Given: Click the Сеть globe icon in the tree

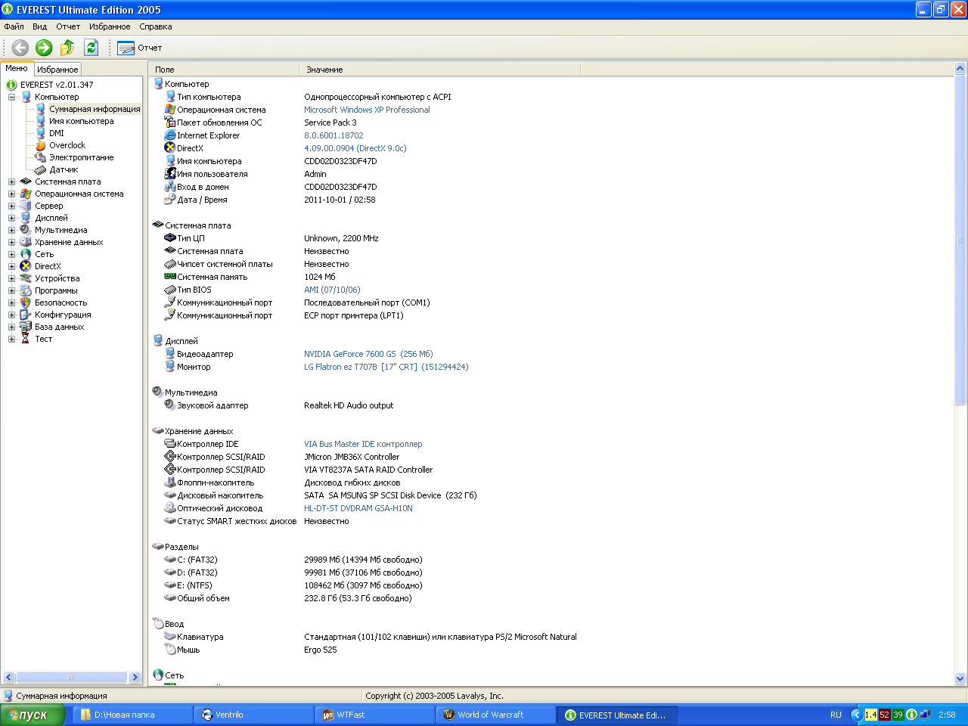Looking at the screenshot, I should click(x=26, y=254).
